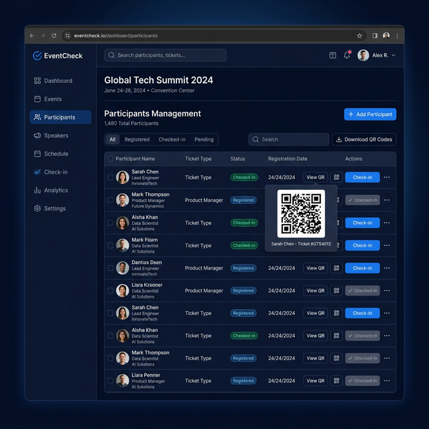Open the calendar icon in top bar
The image size is (429, 429).
[x=332, y=56]
